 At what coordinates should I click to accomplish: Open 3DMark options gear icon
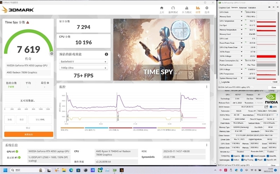pyautogui.click(x=207, y=8)
